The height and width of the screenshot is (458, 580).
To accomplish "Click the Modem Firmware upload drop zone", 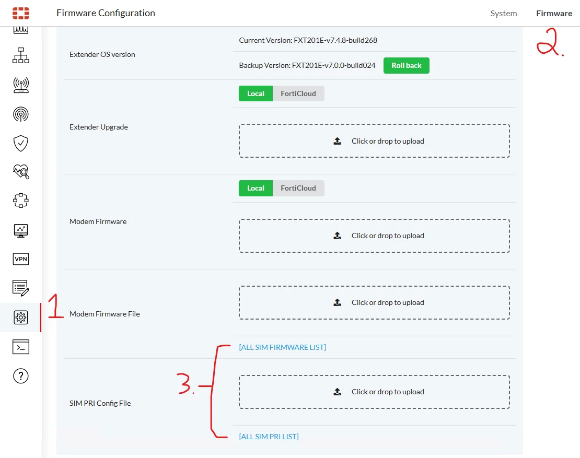I will (x=374, y=236).
